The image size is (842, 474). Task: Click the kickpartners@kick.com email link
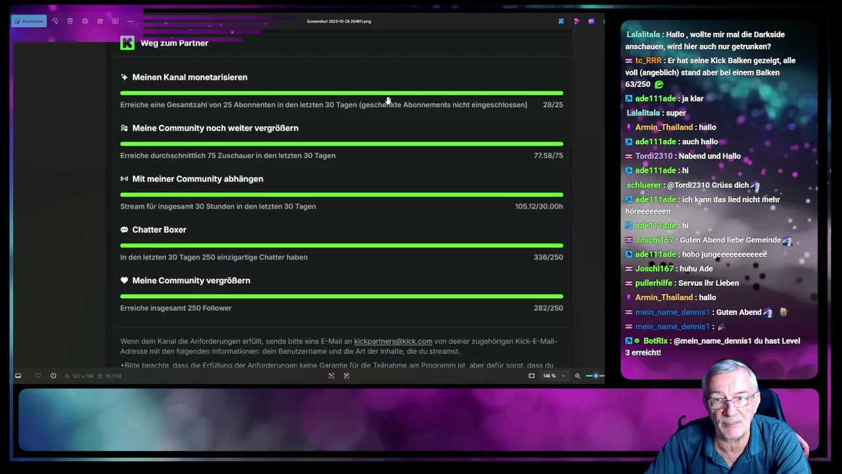pyautogui.click(x=393, y=341)
